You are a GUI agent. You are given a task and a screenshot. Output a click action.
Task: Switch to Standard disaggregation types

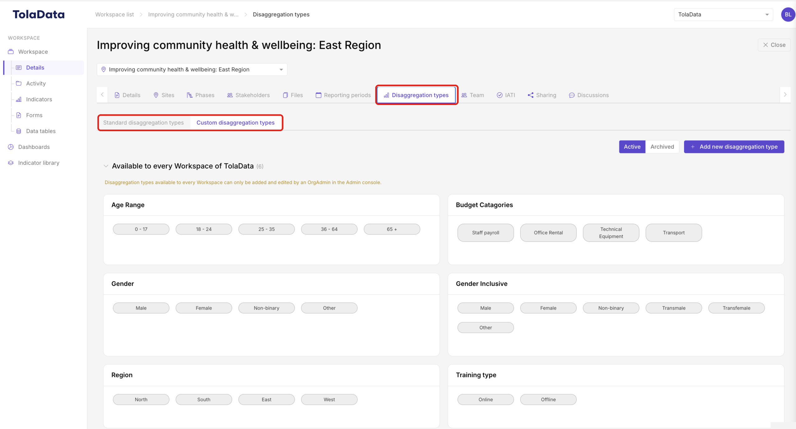click(x=143, y=122)
